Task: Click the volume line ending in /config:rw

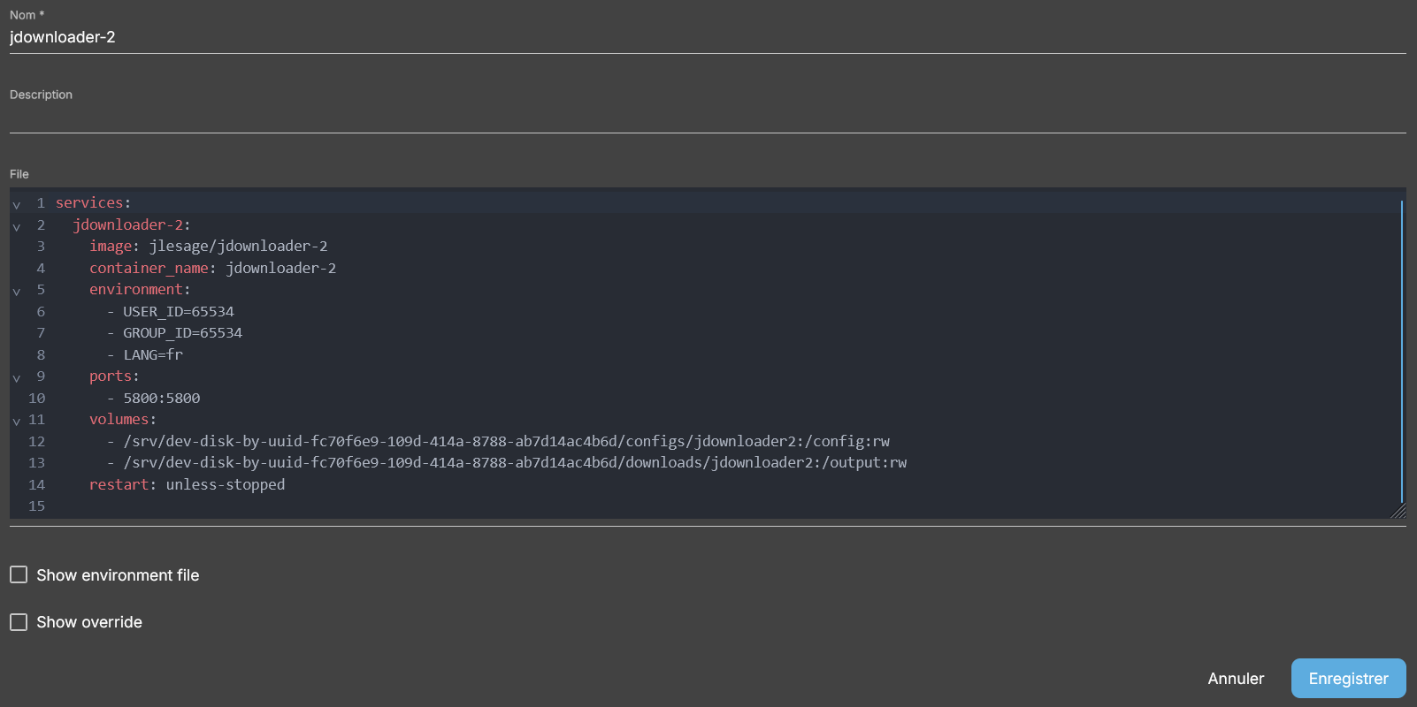Action: [x=498, y=441]
